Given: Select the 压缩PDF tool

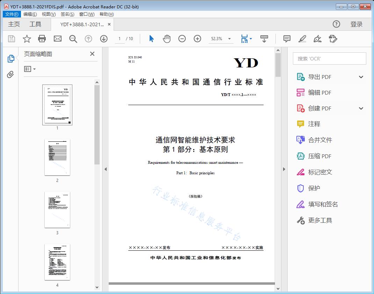Looking at the screenshot, I should click(313, 156).
